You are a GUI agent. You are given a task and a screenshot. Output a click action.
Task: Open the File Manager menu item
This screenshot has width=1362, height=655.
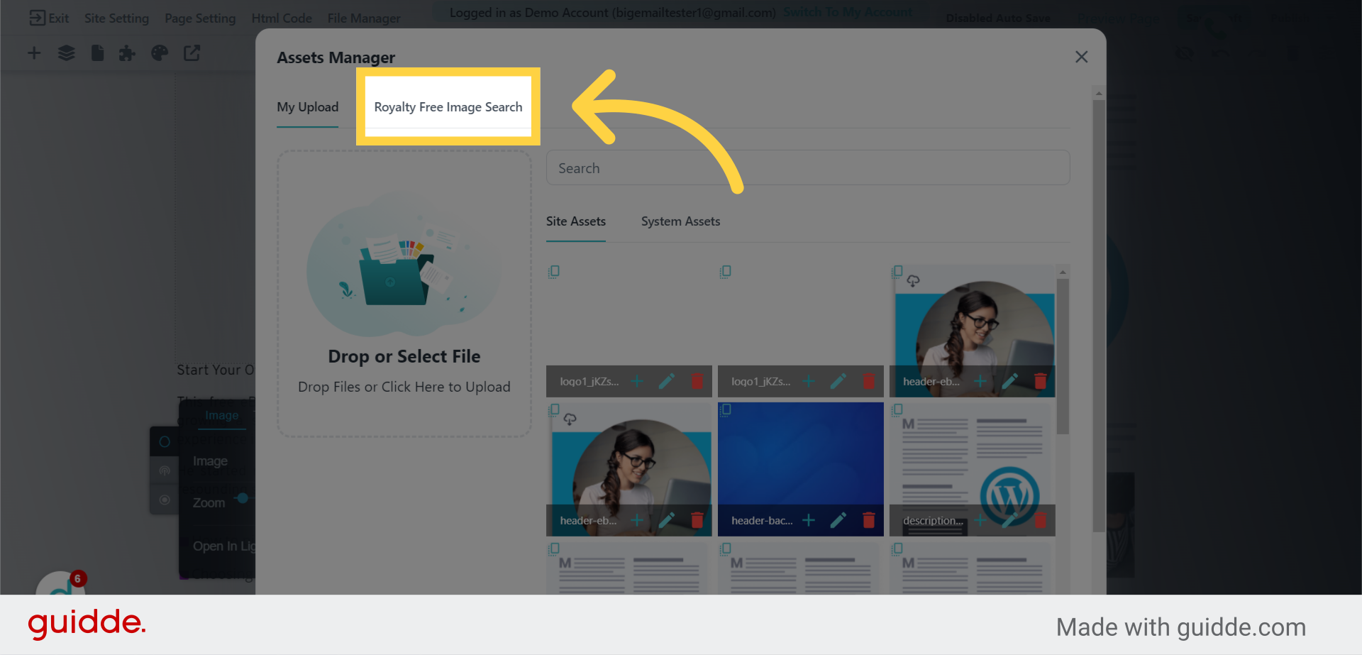(363, 18)
